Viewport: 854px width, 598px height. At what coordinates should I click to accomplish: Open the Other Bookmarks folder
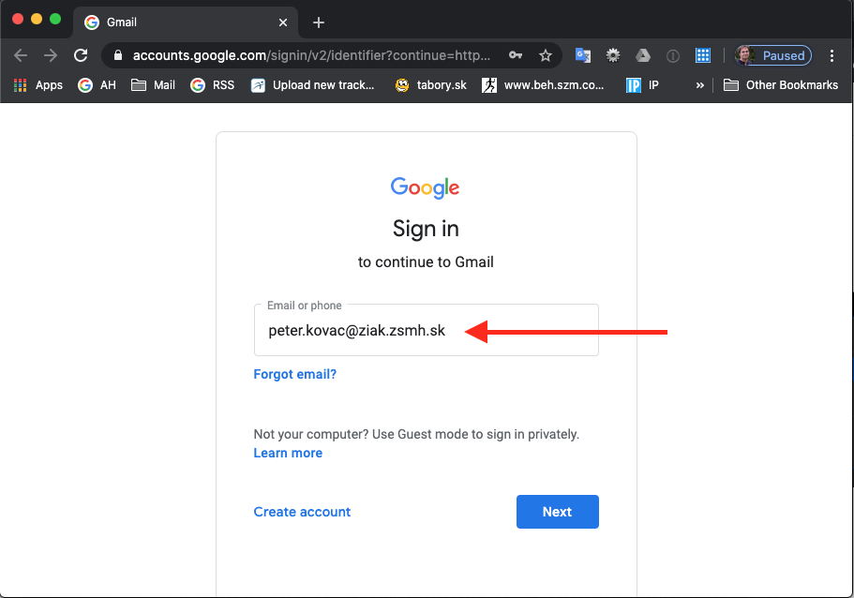[x=781, y=85]
